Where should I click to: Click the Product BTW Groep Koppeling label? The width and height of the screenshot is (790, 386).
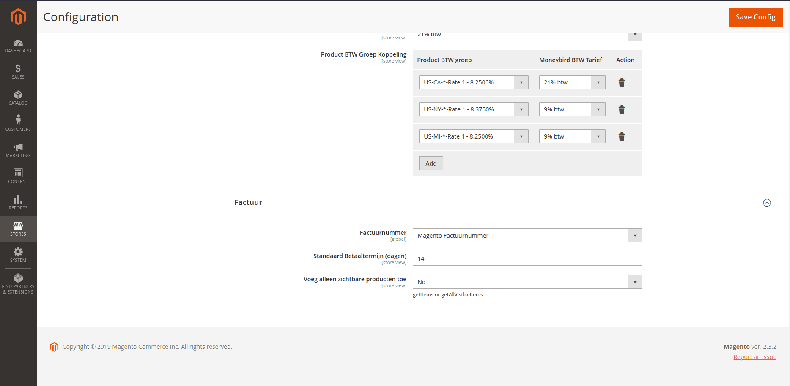coord(364,54)
